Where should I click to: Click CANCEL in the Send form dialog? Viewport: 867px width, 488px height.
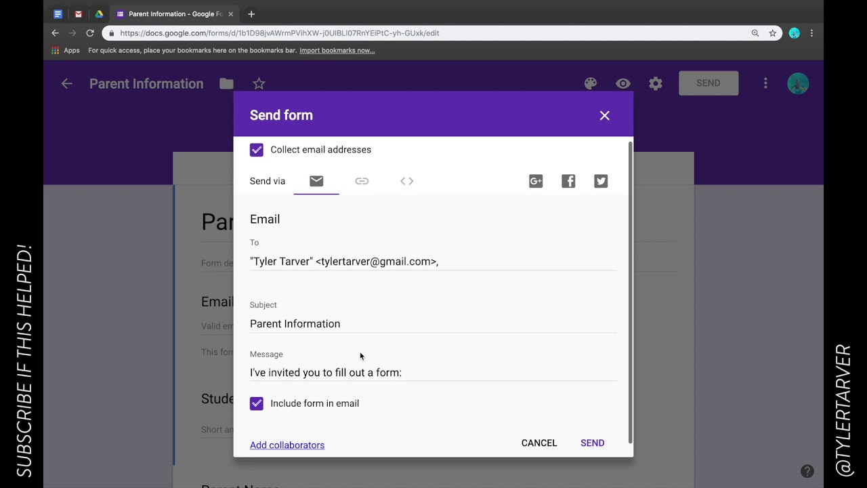point(539,443)
